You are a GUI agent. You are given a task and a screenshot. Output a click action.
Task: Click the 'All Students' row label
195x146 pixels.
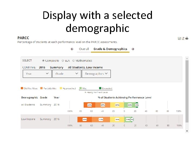28,105
